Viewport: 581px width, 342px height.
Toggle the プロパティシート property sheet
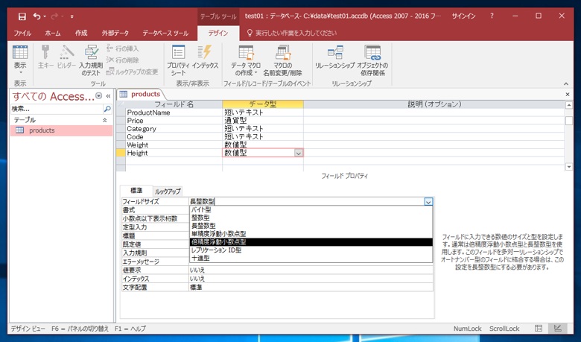coord(178,60)
